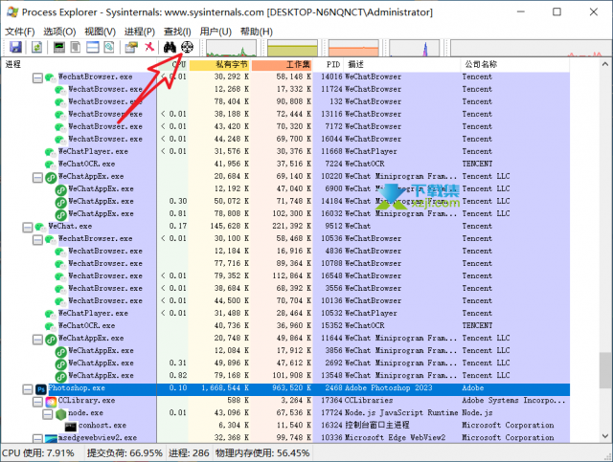Click the Save icon in the toolbar
The height and width of the screenshot is (462, 613).
[15, 47]
